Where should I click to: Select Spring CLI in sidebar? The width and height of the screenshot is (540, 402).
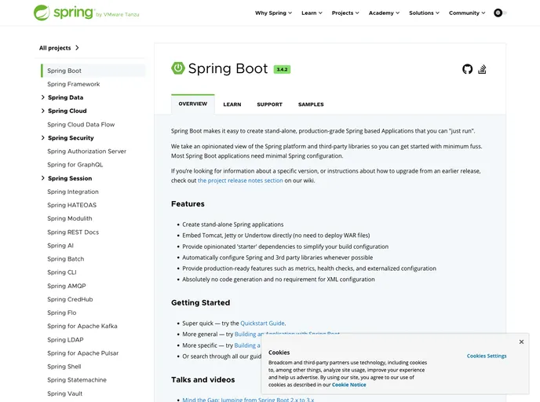pyautogui.click(x=62, y=272)
